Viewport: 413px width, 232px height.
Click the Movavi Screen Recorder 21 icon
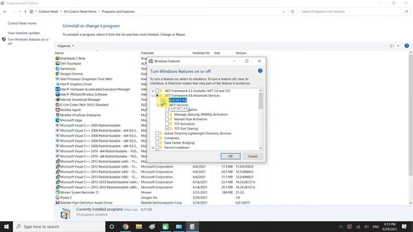point(57,192)
